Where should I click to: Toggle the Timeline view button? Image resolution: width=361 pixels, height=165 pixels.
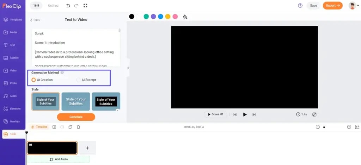pyautogui.click(x=39, y=127)
